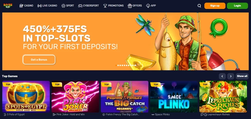The width and height of the screenshot is (251, 119).
Task: Click the green Login button
Action: [237, 6]
